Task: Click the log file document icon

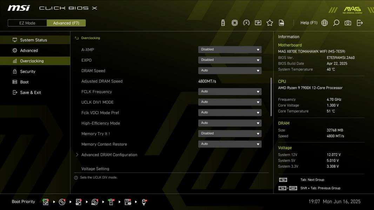Action: click(x=281, y=23)
